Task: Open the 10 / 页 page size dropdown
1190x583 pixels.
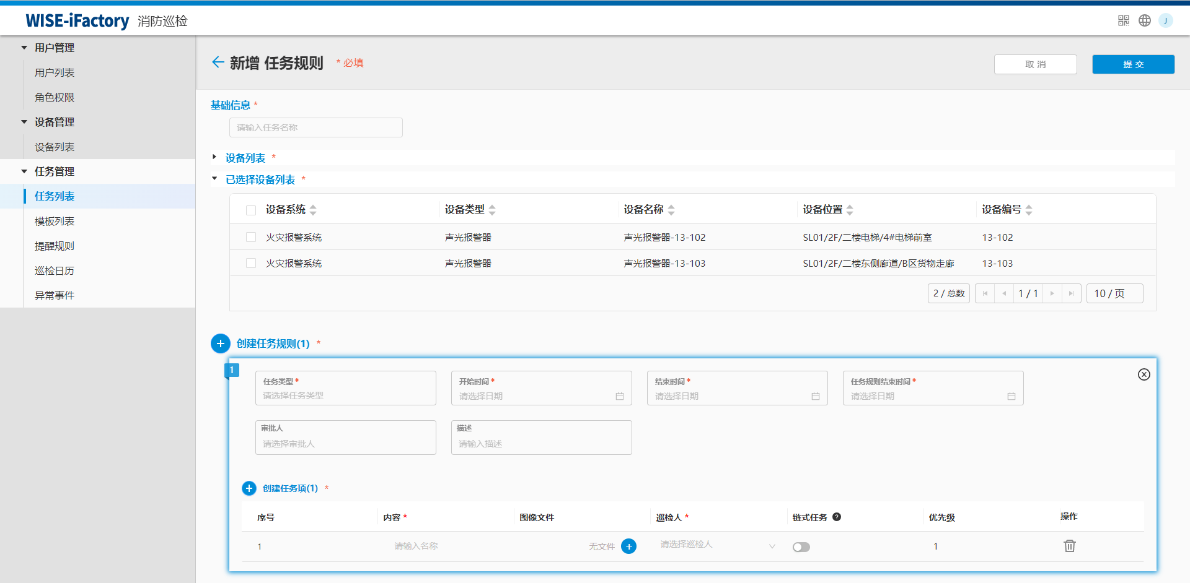Action: point(1114,293)
